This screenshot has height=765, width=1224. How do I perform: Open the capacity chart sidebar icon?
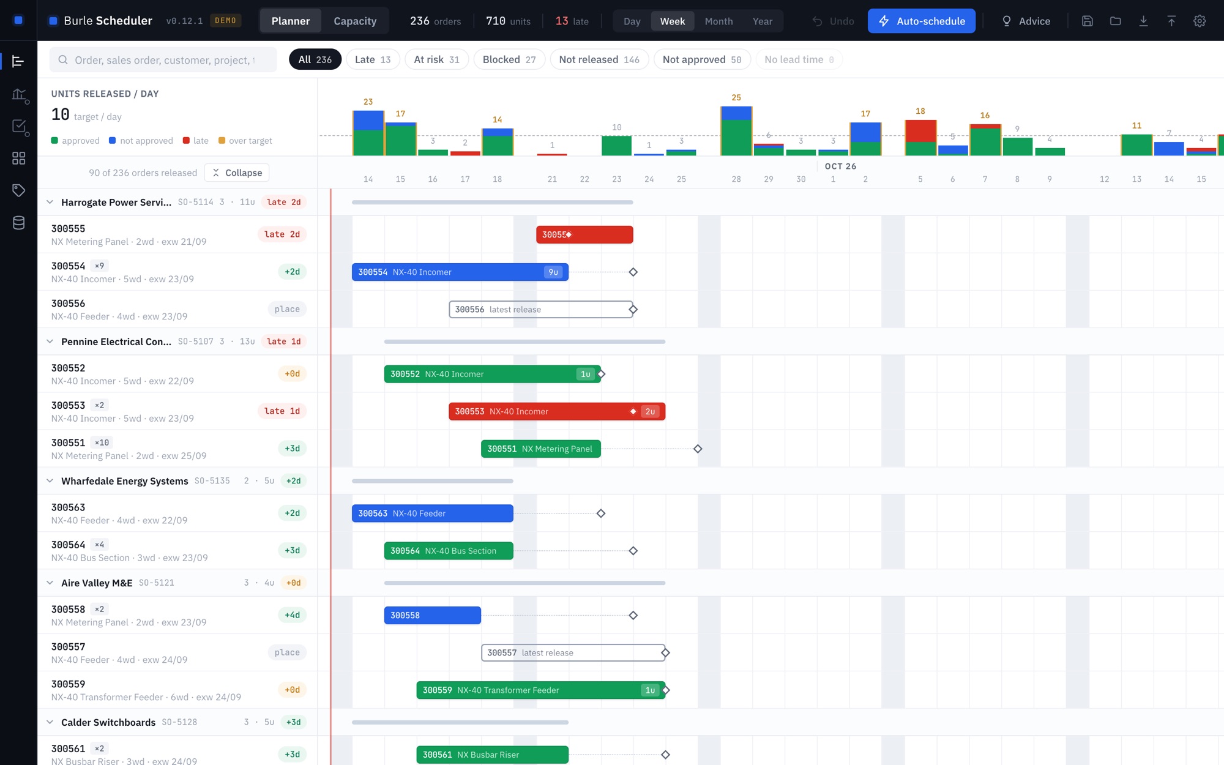(18, 95)
